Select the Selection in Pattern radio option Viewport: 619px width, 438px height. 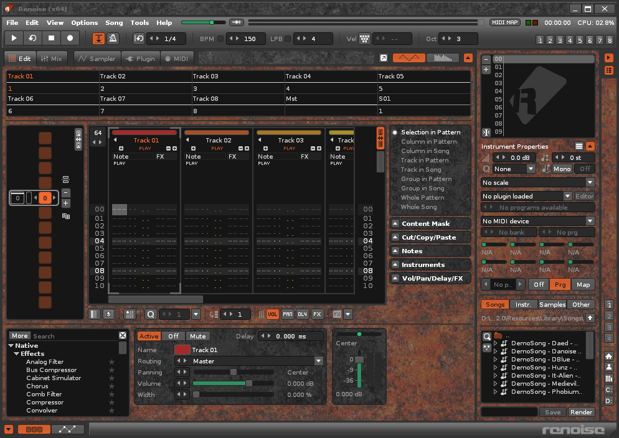coord(427,132)
